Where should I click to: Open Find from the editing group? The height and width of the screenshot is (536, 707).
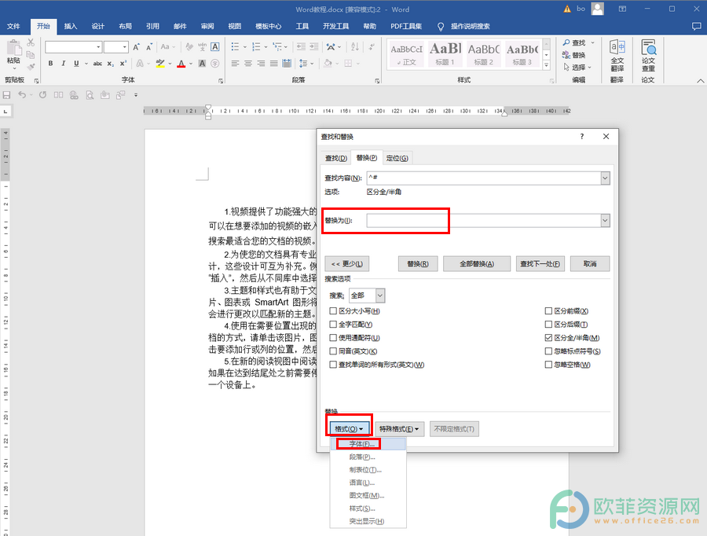tap(574, 43)
